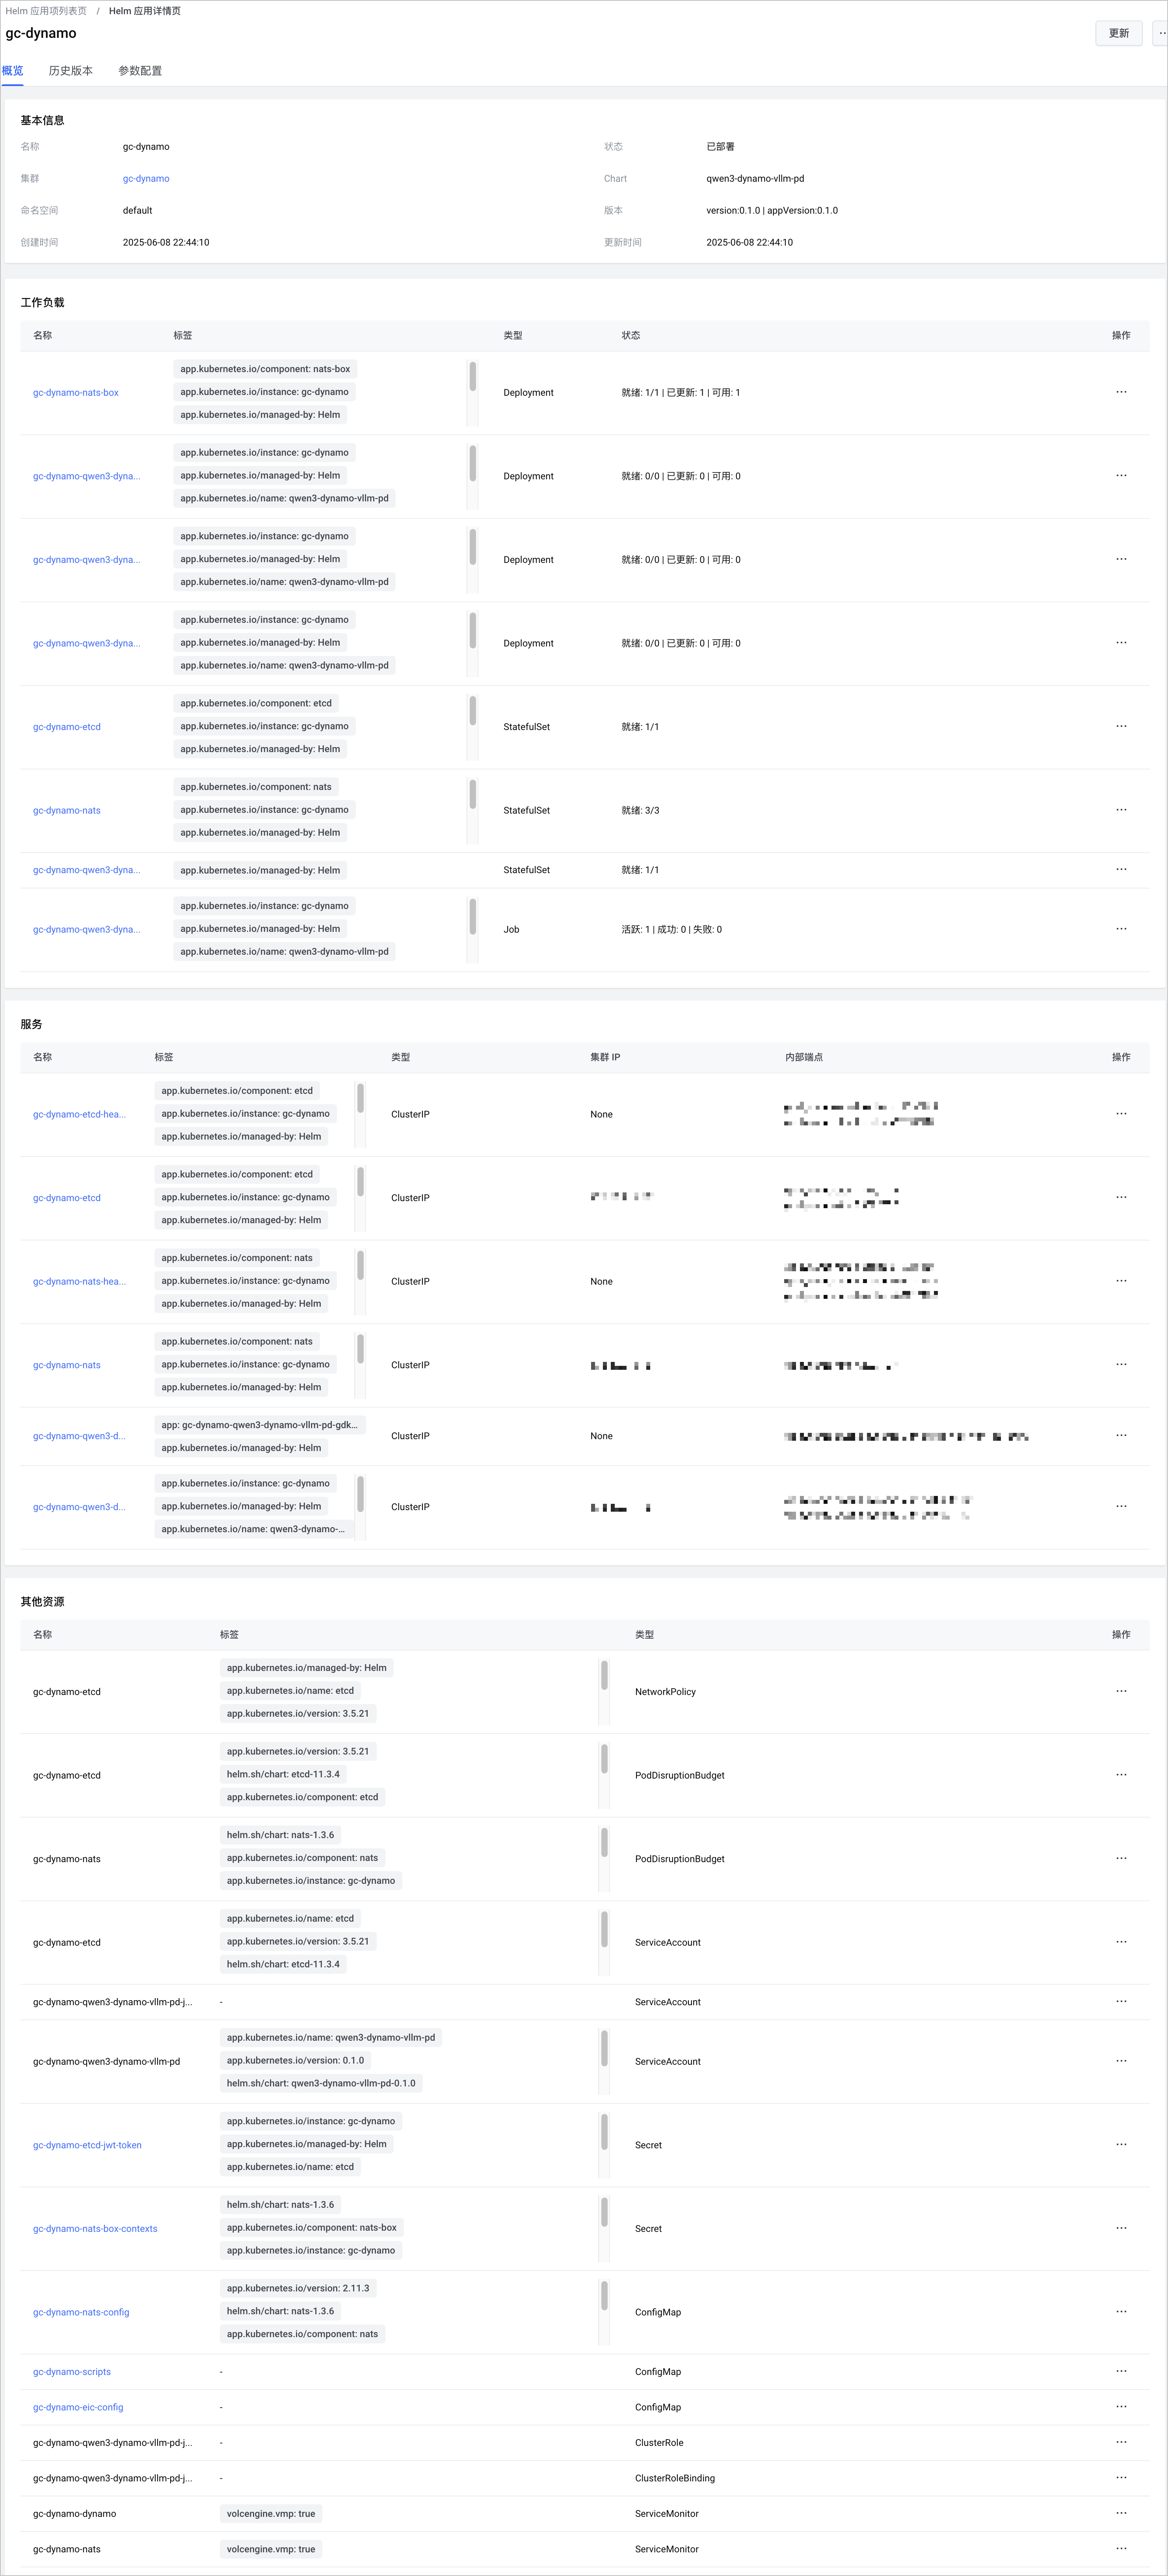Click the version:0.1.0 | appVersion:0.1.0 value

click(772, 211)
